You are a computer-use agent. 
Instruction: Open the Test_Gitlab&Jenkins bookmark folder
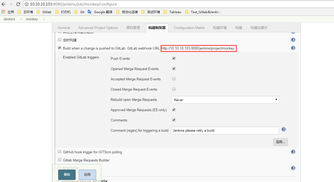pos(203,12)
